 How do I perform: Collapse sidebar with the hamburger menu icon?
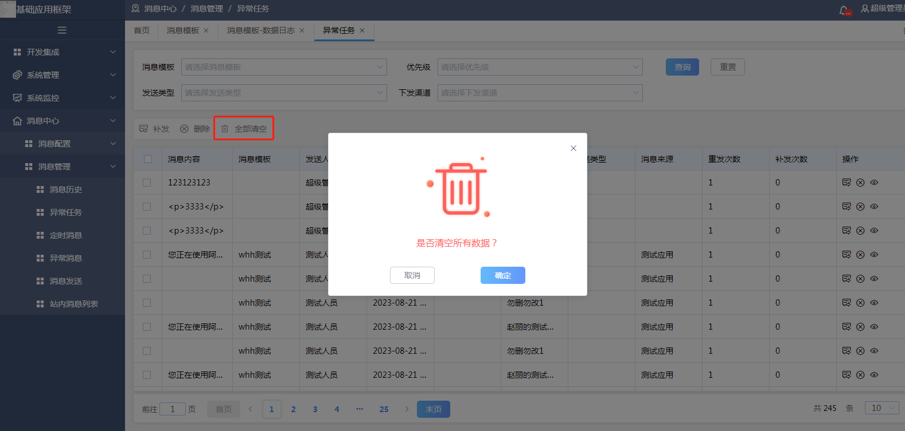pos(62,30)
